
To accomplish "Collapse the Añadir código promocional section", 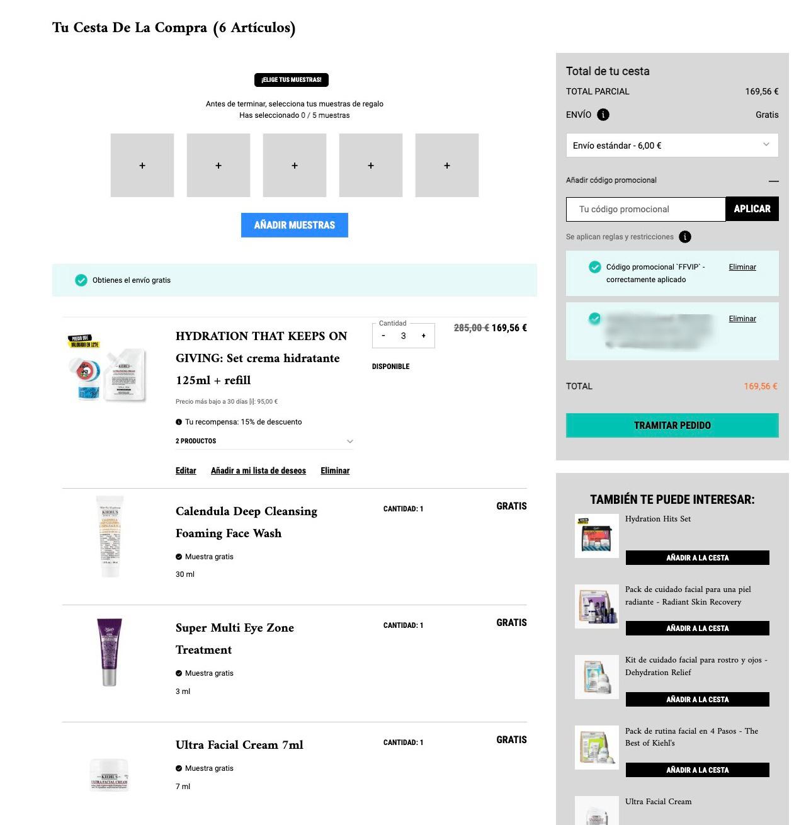I will tap(774, 181).
